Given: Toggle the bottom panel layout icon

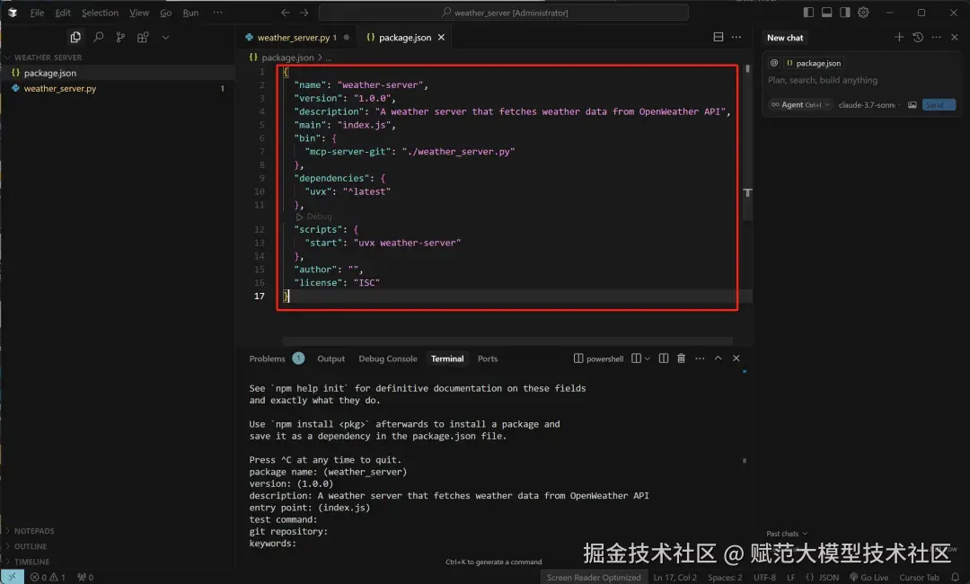Looking at the screenshot, I should (x=826, y=13).
